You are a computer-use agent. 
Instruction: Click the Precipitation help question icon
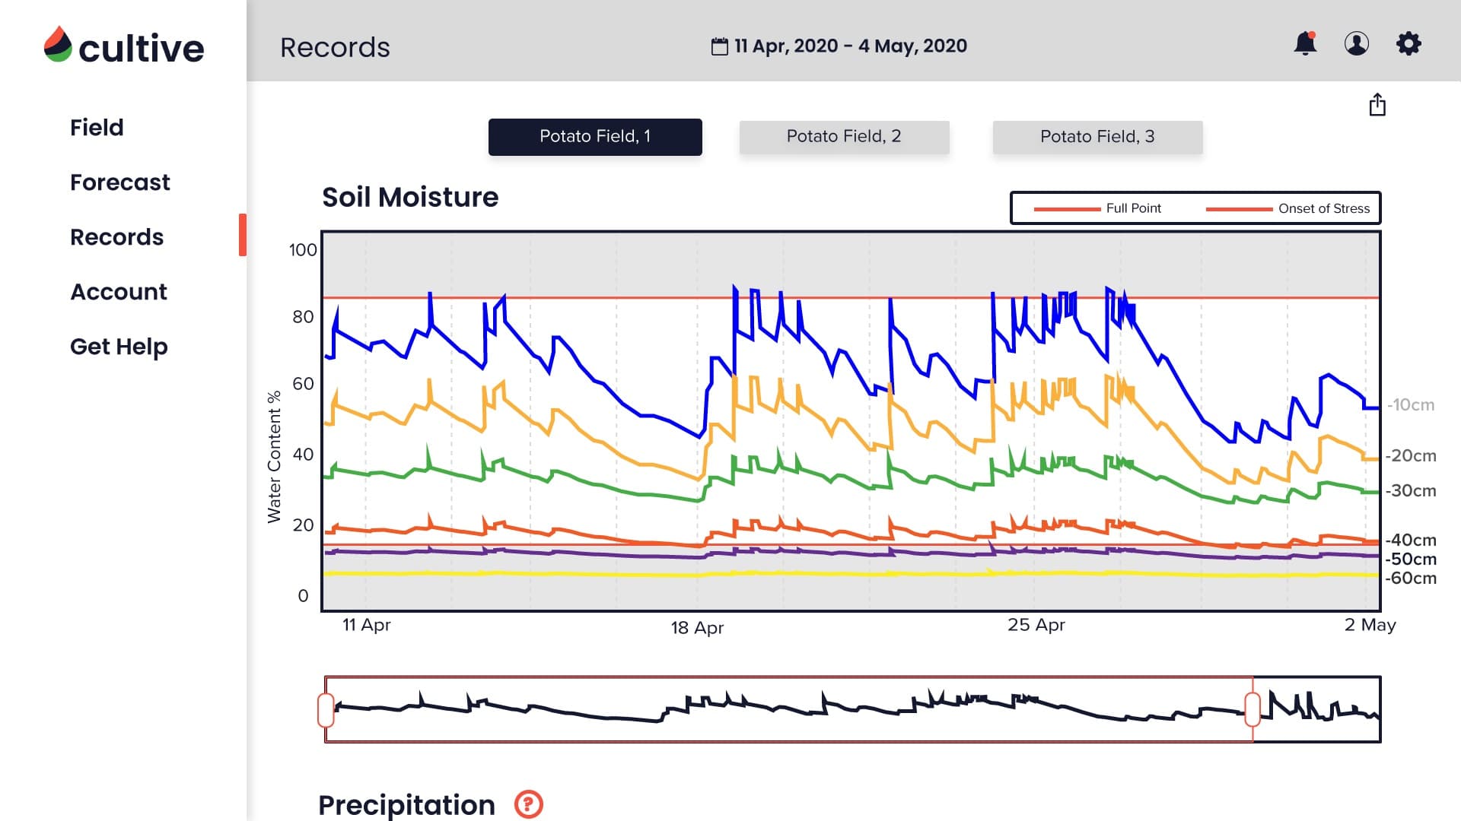coord(528,804)
